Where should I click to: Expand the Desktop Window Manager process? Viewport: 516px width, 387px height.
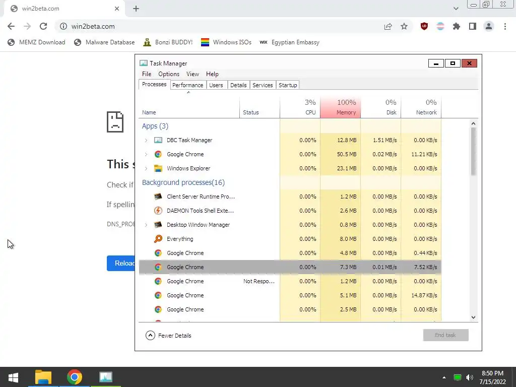tap(146, 225)
